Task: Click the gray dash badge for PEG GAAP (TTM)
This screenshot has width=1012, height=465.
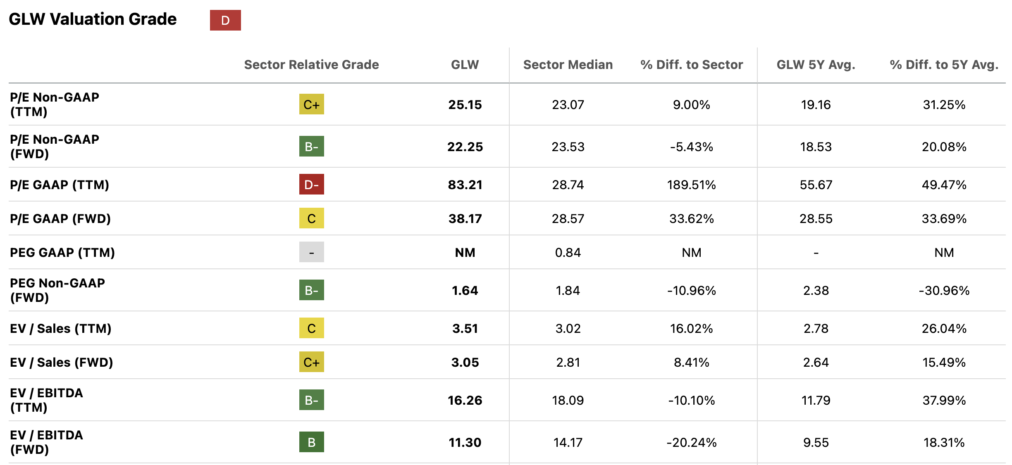Action: click(x=311, y=252)
